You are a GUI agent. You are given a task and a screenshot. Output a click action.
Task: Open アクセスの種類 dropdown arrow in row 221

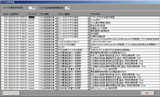click(88, 37)
